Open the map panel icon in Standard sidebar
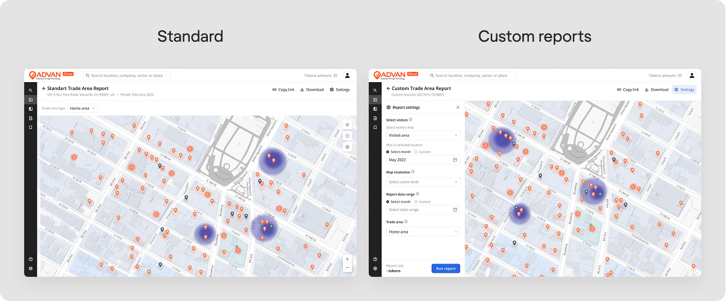 click(30, 109)
